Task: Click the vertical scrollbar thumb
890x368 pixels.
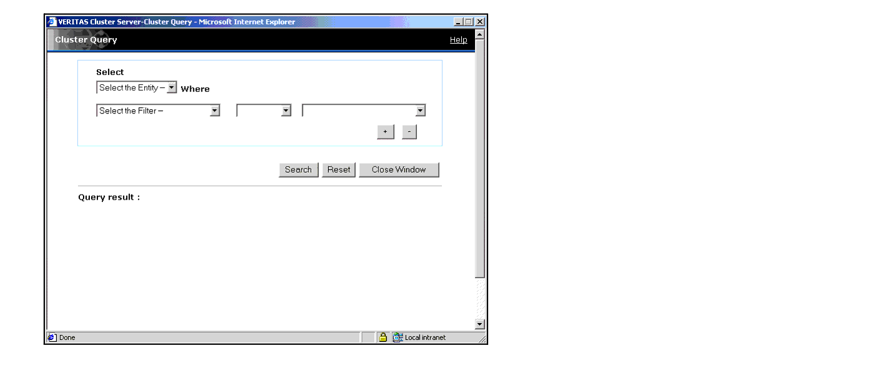Action: (479, 156)
